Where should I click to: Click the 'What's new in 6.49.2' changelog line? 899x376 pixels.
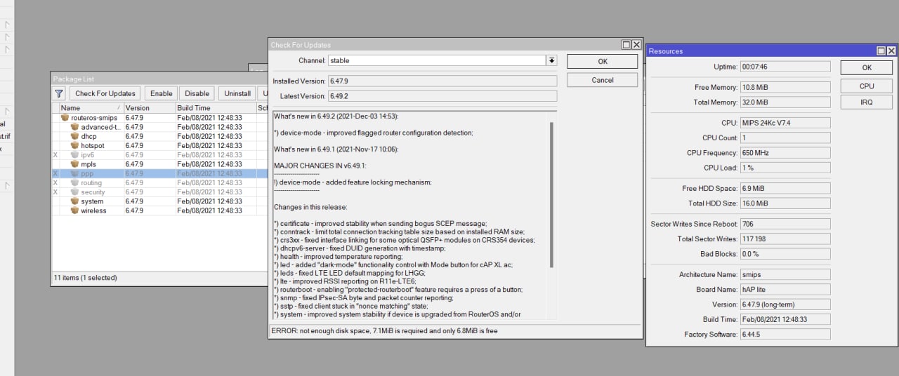coord(336,116)
